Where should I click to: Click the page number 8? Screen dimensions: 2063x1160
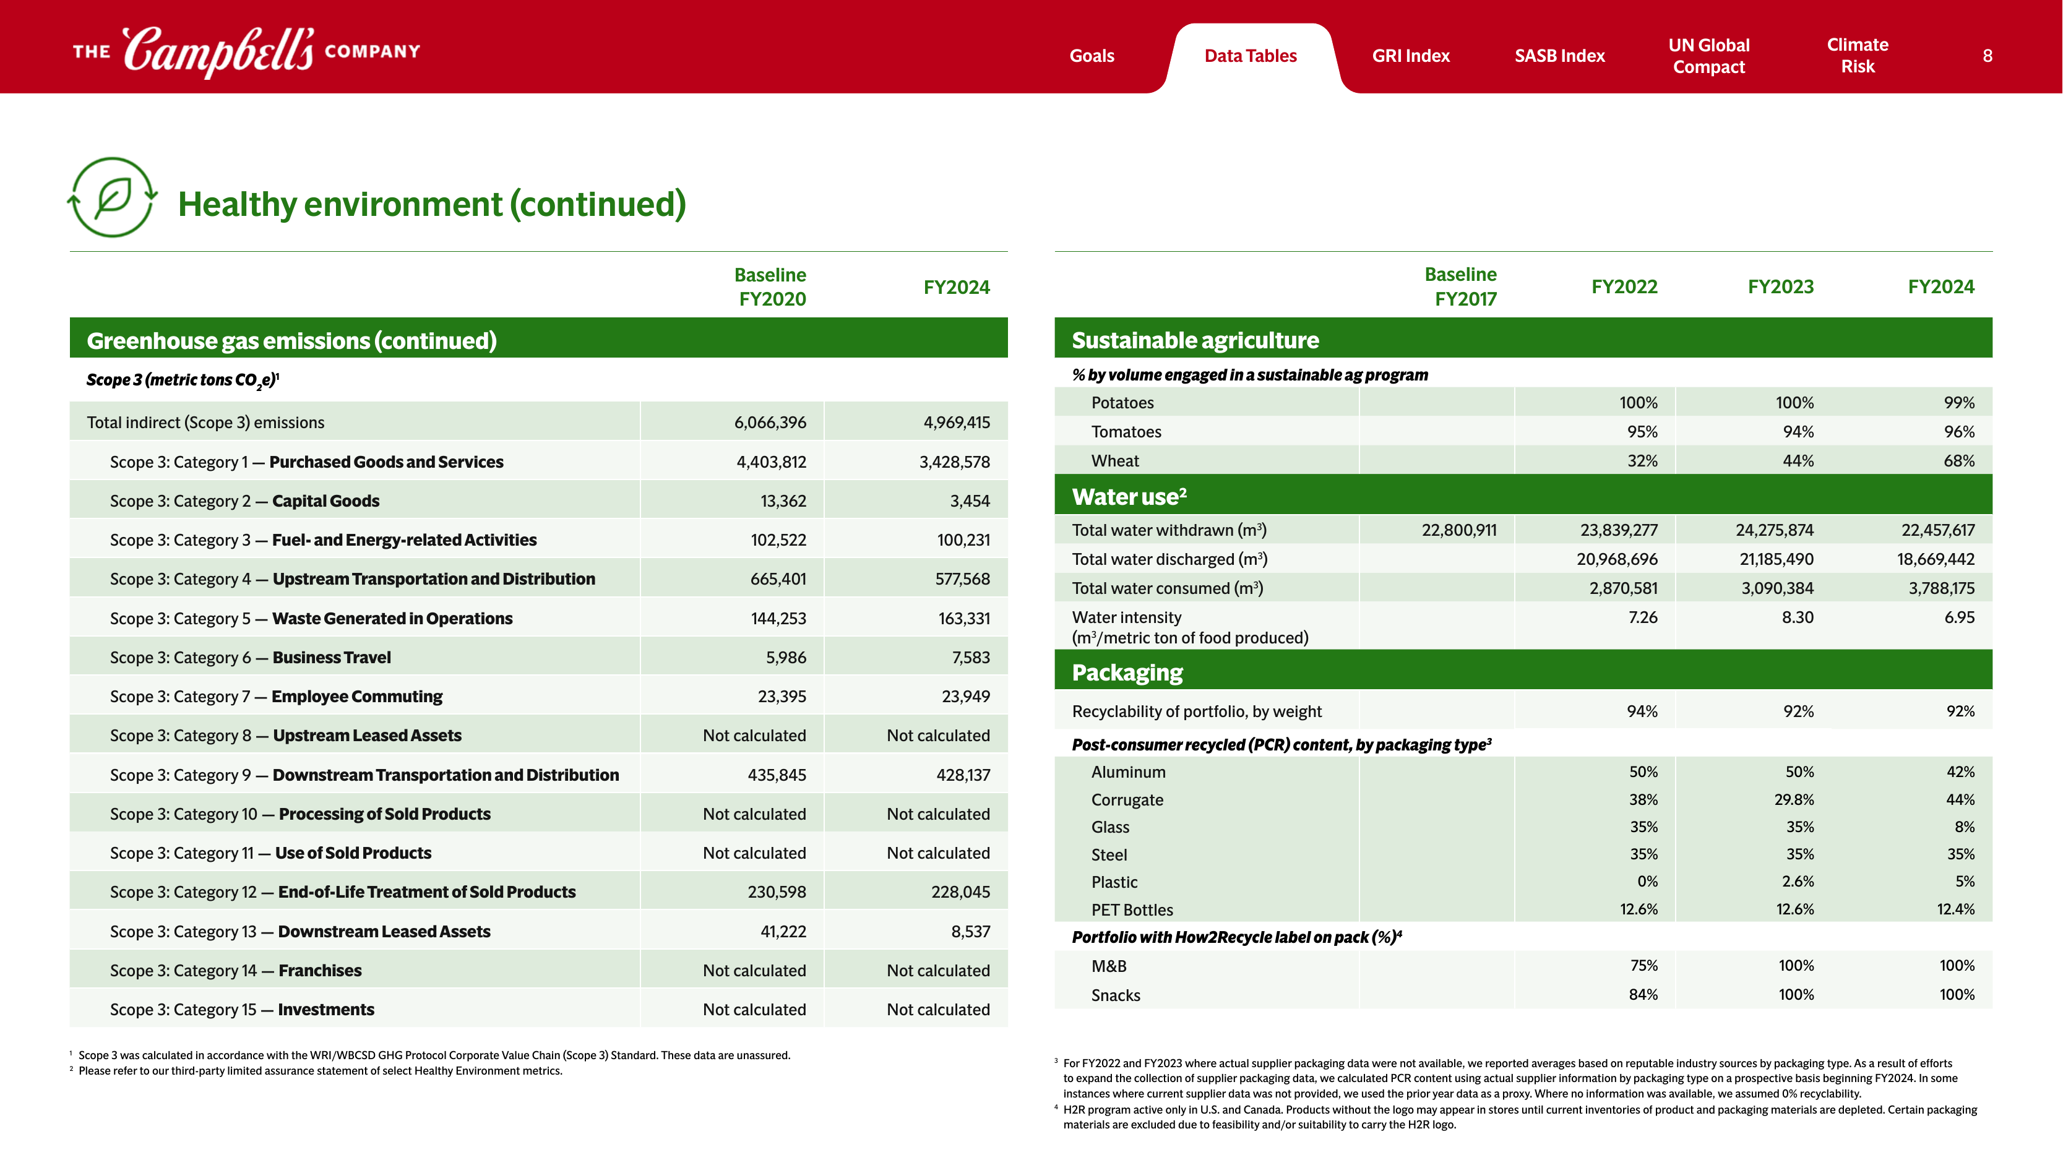point(1987,55)
